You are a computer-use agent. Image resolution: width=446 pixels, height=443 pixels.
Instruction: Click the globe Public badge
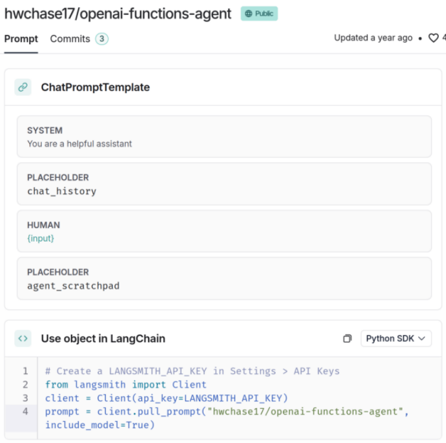(259, 14)
